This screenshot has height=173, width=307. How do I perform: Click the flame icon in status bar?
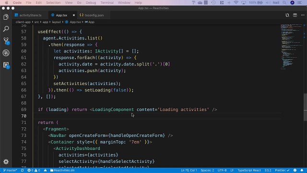[46, 170]
